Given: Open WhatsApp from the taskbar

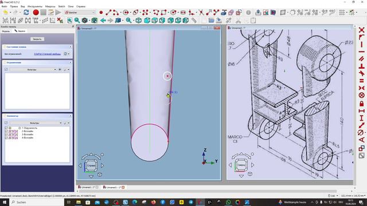Looking at the screenshot, I should (x=228, y=202).
